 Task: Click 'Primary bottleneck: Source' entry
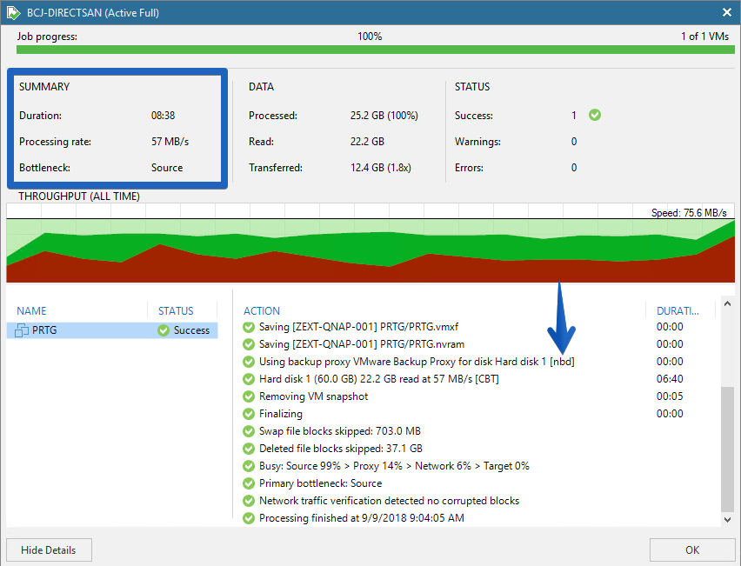pos(320,483)
